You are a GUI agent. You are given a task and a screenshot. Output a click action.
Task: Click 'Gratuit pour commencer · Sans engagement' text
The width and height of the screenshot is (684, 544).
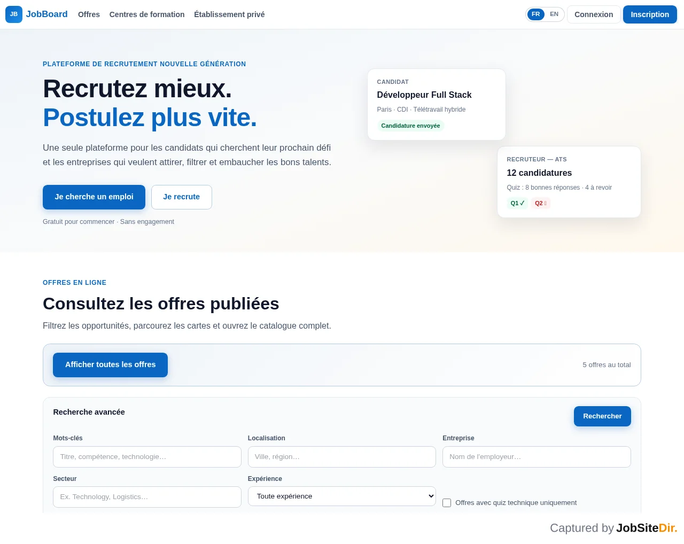click(108, 222)
